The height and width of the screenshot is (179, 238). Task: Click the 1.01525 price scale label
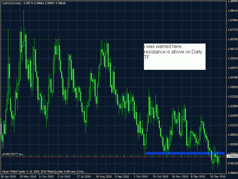233,125
